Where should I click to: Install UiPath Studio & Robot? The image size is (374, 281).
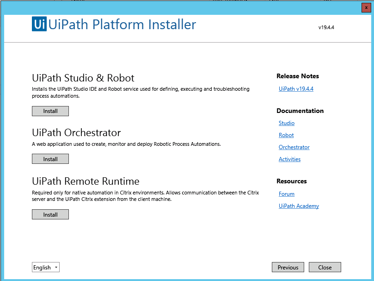click(50, 111)
